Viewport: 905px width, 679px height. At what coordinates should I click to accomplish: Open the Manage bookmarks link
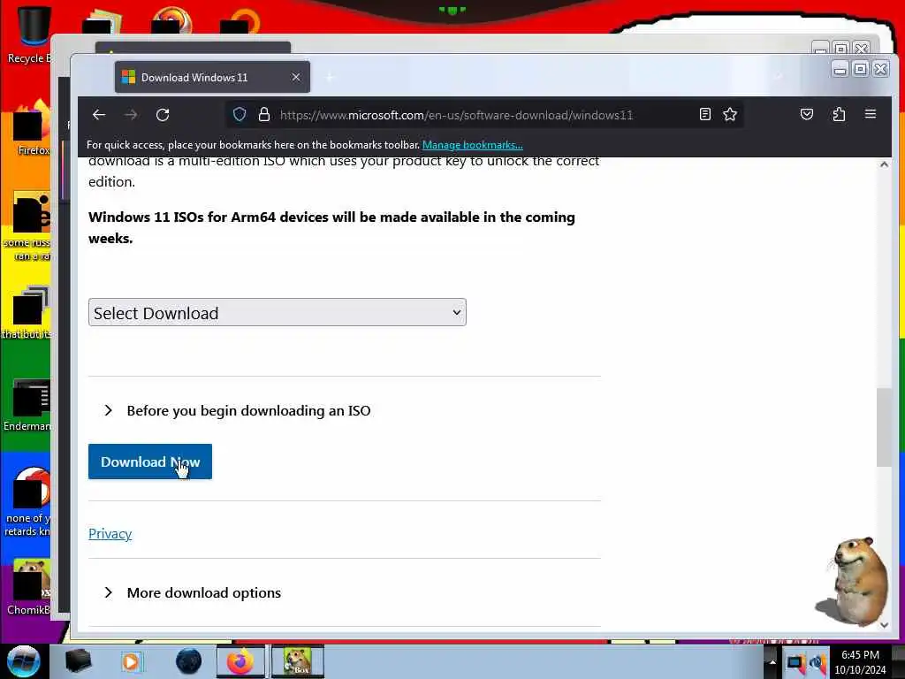pos(472,145)
